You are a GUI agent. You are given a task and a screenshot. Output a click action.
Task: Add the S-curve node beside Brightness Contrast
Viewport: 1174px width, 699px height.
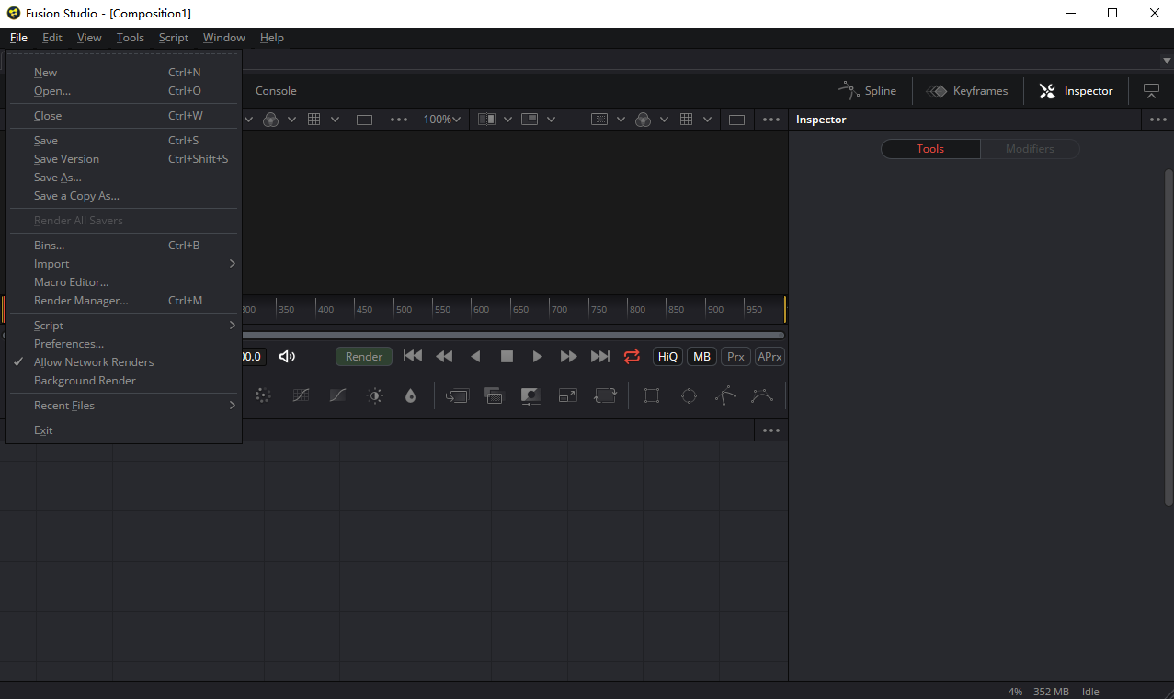337,395
